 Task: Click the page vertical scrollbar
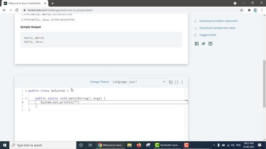click(264, 84)
